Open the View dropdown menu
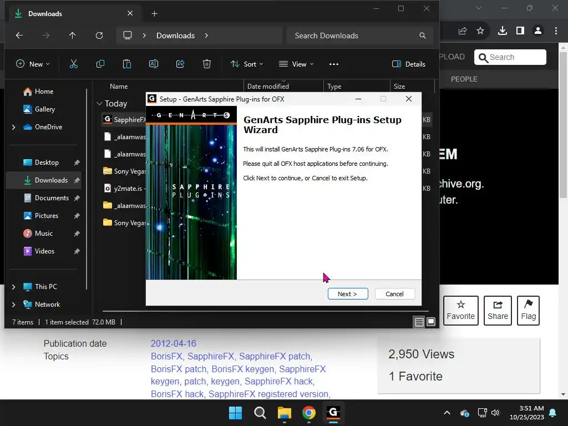 coord(296,64)
